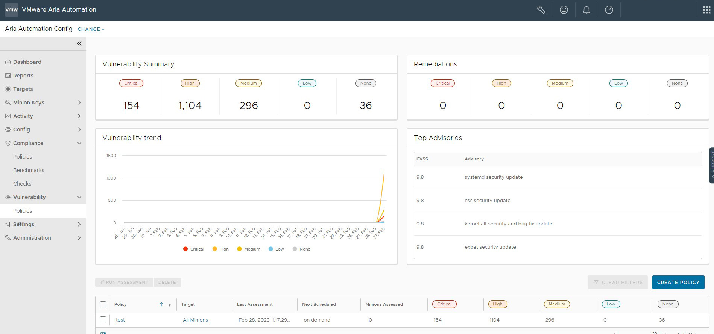
Task: Toggle High series in chart legend
Action: (x=220, y=249)
